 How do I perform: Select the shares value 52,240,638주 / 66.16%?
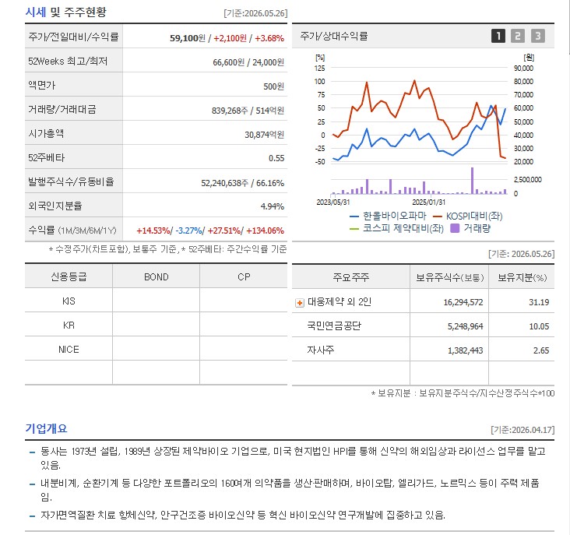tap(242, 183)
